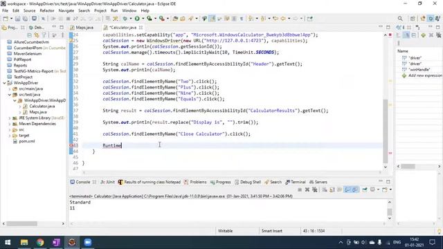Screen dimensions: 443x249
Task: Click Remove All Expressions icon
Action: click(x=438, y=35)
